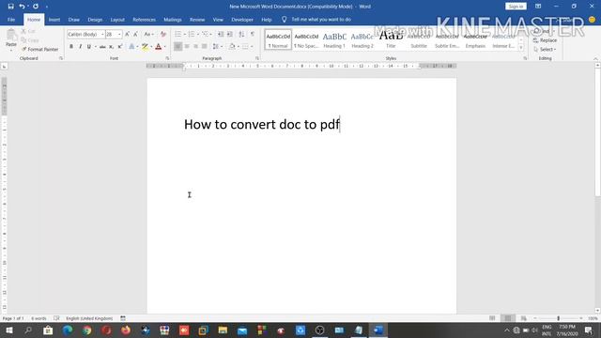Screen dimensions: 601x338
Task: Open Firefox from taskbar
Action: click(126, 330)
